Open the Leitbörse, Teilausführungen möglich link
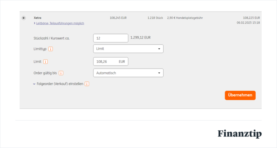 pyautogui.click(x=60, y=23)
